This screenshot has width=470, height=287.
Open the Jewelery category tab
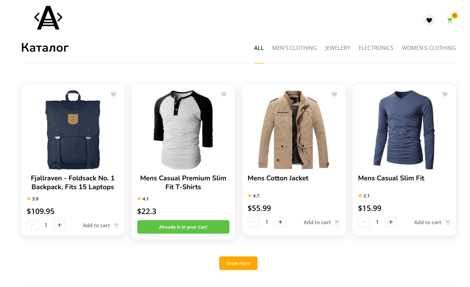(337, 48)
